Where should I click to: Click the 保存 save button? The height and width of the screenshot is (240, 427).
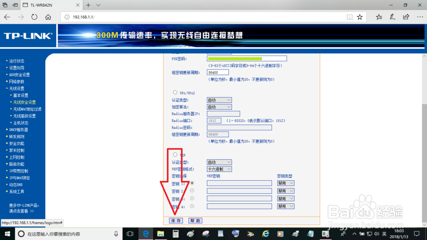click(x=176, y=220)
